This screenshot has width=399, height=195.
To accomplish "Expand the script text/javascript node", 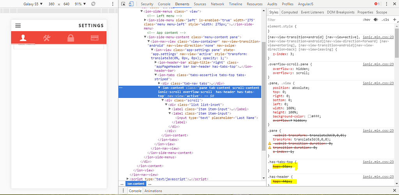I will [x=128, y=179].
